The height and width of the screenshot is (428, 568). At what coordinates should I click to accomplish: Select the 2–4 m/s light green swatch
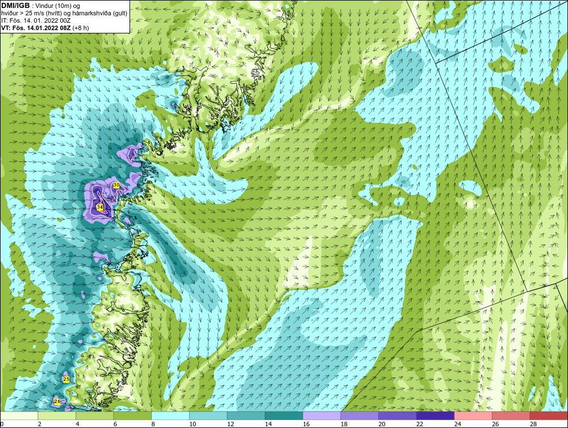pos(57,415)
